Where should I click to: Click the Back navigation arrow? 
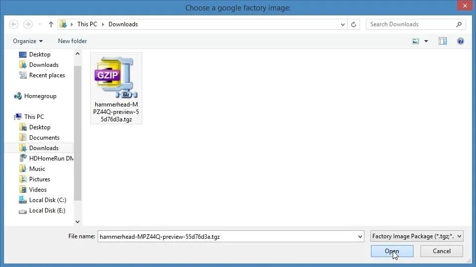tap(14, 24)
